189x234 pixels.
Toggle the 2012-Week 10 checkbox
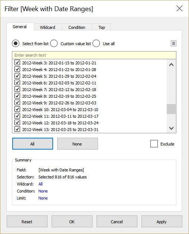point(17,109)
